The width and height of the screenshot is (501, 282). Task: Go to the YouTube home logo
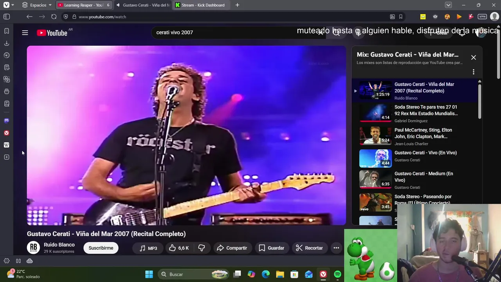click(x=52, y=33)
